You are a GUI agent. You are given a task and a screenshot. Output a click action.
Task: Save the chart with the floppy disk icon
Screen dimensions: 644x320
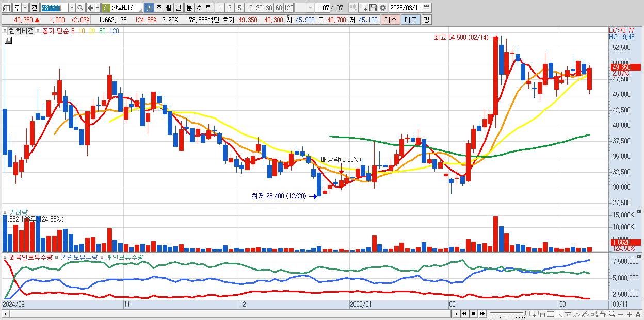point(373,8)
